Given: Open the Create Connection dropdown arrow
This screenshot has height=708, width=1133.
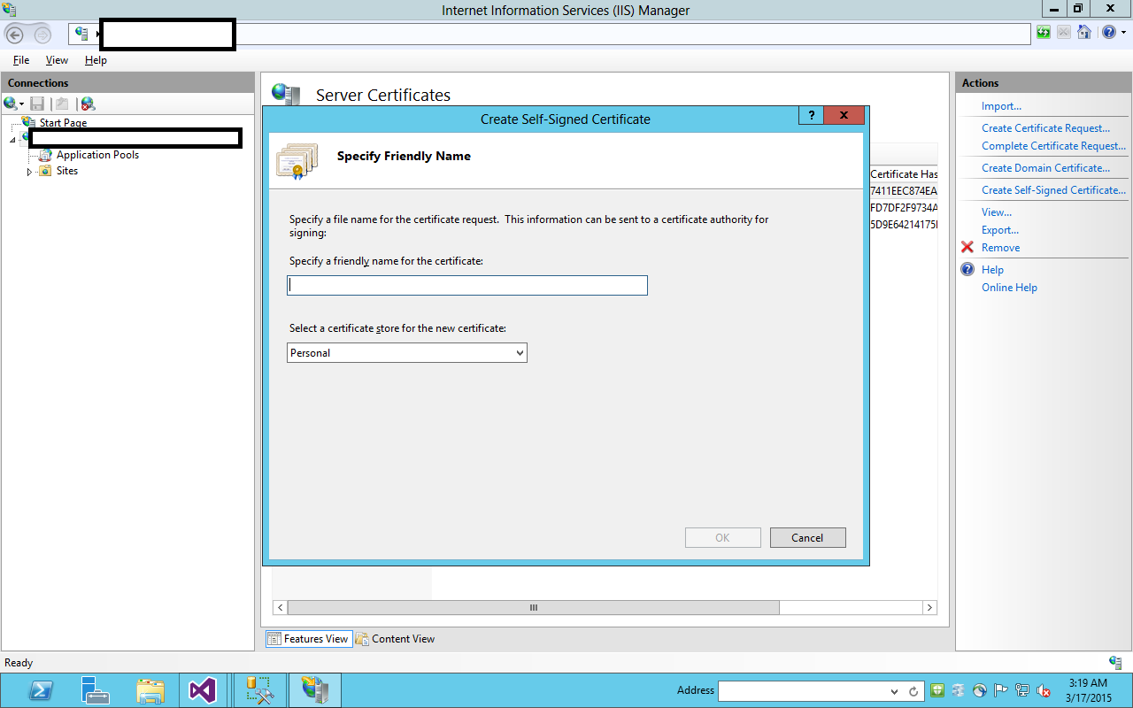Looking at the screenshot, I should point(21,104).
